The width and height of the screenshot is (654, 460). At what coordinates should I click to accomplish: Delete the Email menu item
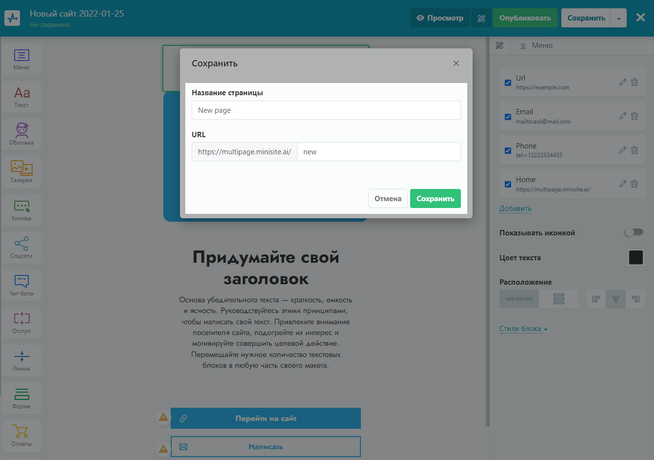[x=634, y=116]
